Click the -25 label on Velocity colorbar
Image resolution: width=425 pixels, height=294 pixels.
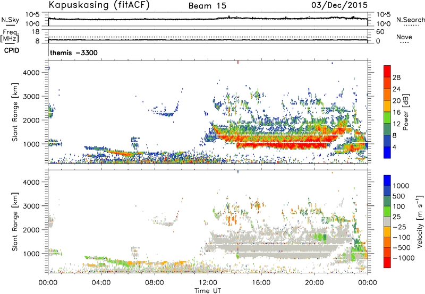(x=399, y=227)
